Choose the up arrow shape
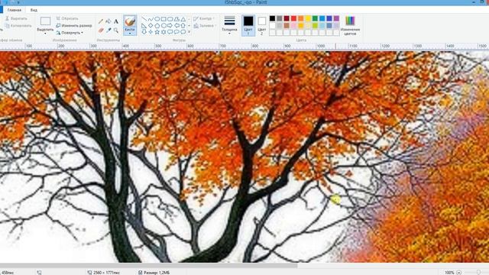Viewport: 489px width, 275px height. (183, 25)
